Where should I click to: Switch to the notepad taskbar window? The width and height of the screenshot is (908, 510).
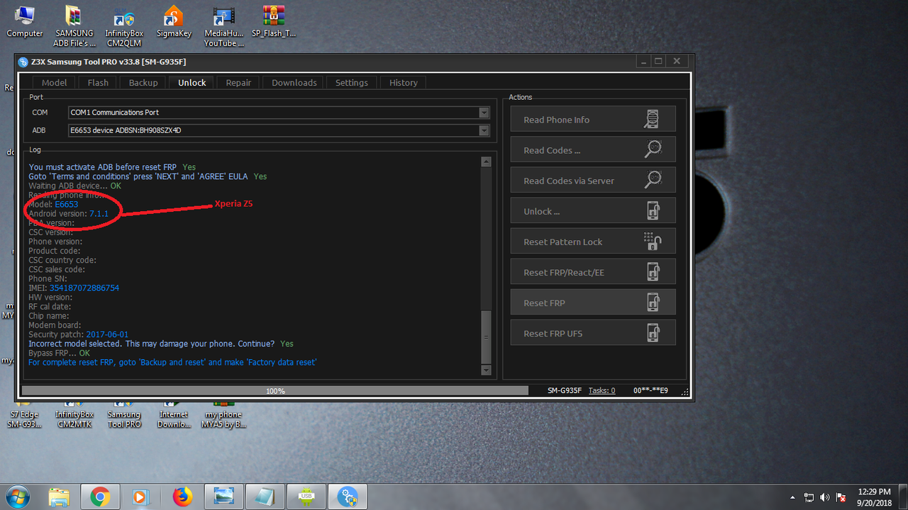point(265,497)
